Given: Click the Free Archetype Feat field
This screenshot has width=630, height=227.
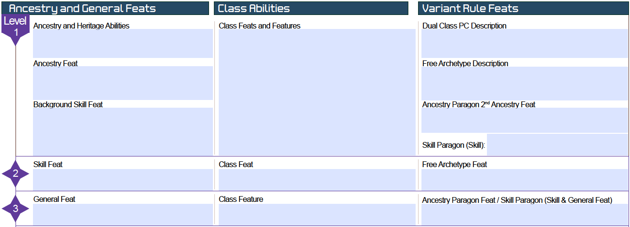Looking at the screenshot, I should click(525, 179).
